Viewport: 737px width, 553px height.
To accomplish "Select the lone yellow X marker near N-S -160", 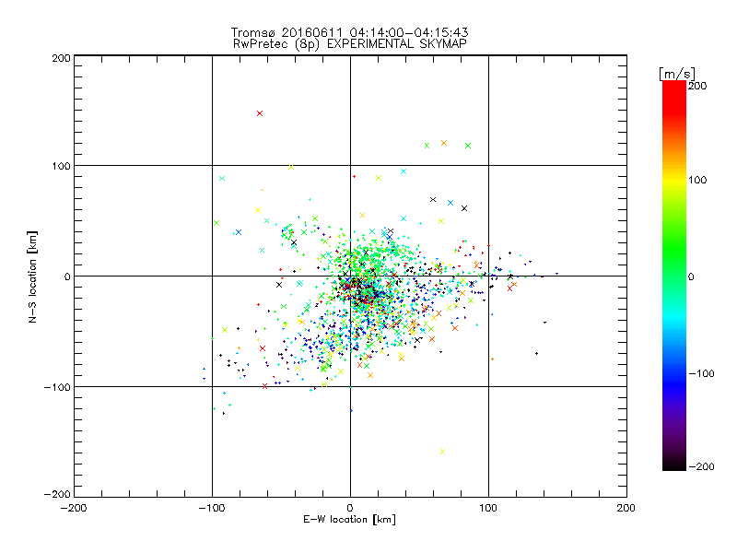I will point(442,452).
